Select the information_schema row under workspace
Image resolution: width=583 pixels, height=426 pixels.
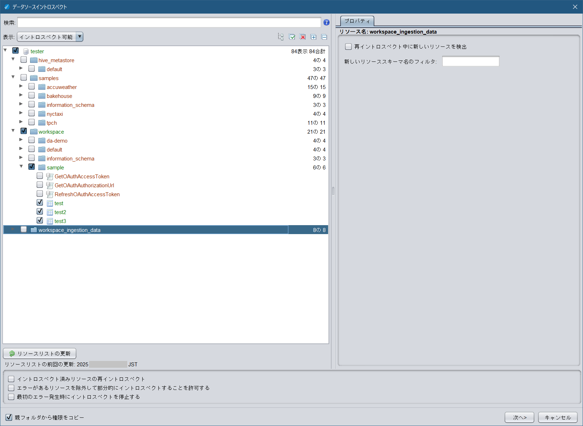pos(165,158)
